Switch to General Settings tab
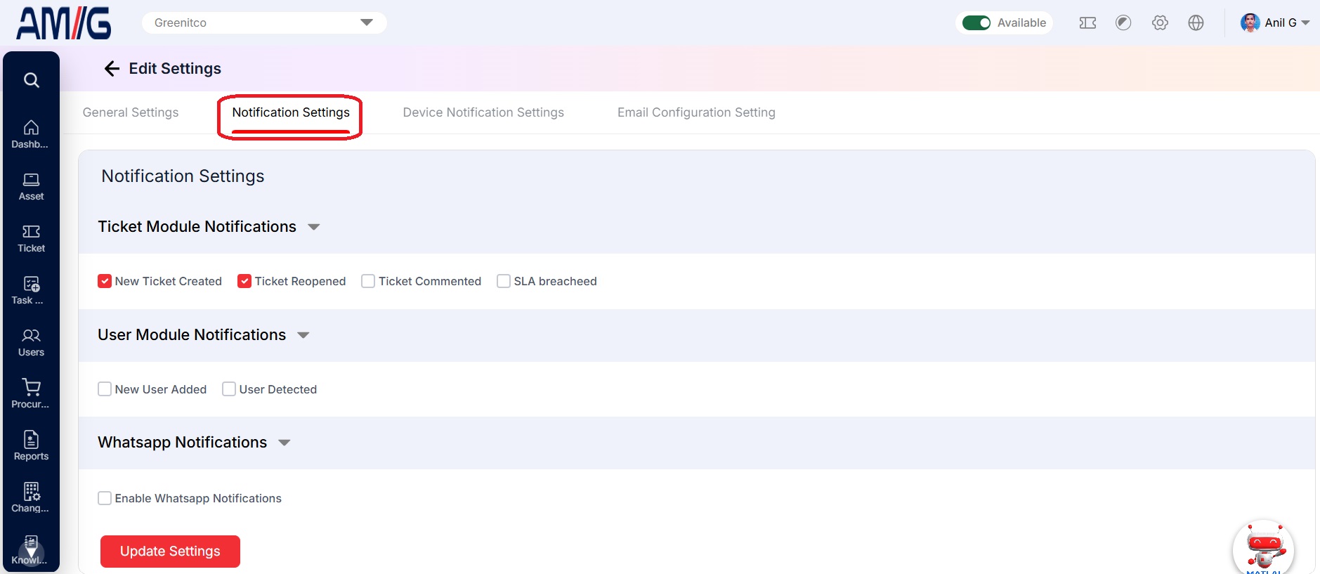The image size is (1320, 574). pyautogui.click(x=131, y=112)
